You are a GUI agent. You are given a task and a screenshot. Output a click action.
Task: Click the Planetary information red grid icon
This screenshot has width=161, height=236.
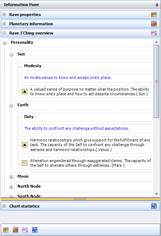pos(154,24)
